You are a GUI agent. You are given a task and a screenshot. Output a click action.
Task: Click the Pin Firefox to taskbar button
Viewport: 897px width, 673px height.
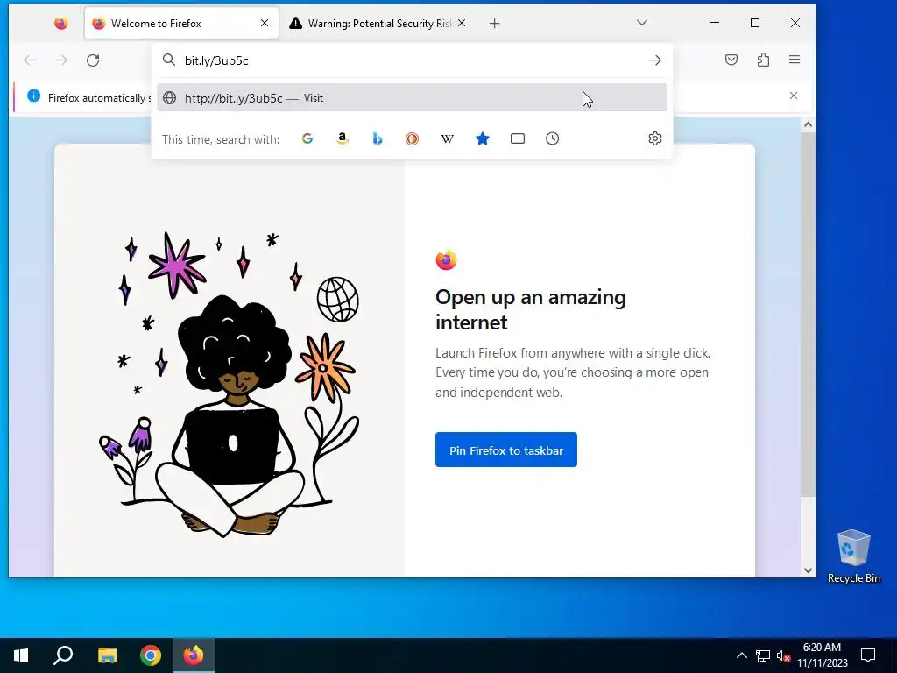pyautogui.click(x=505, y=450)
